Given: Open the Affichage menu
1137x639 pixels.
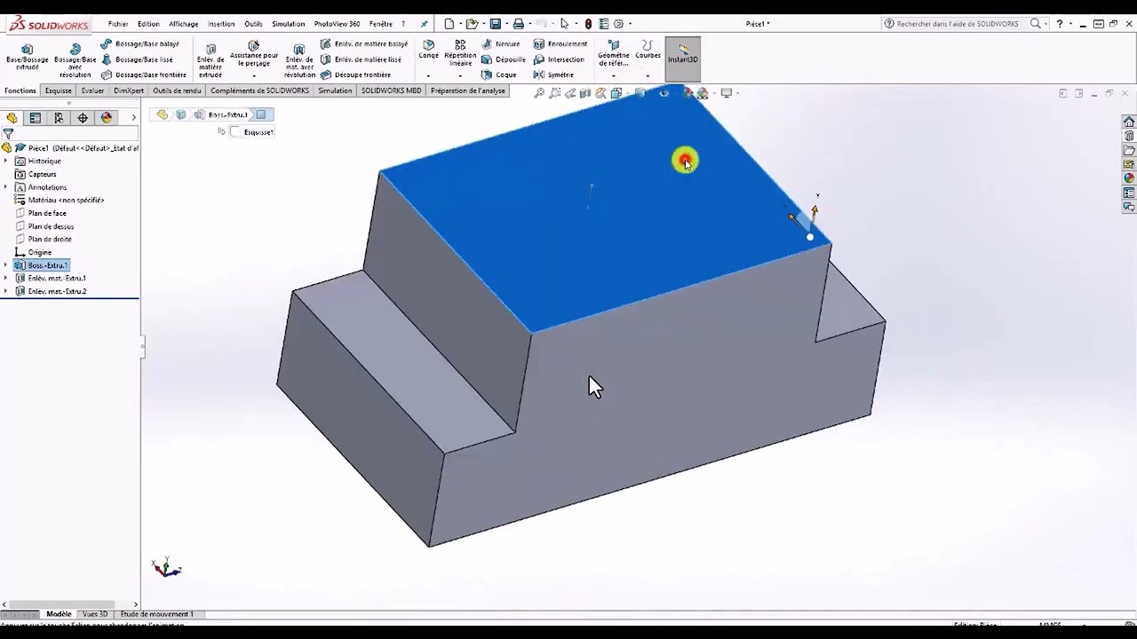Looking at the screenshot, I should pos(184,24).
